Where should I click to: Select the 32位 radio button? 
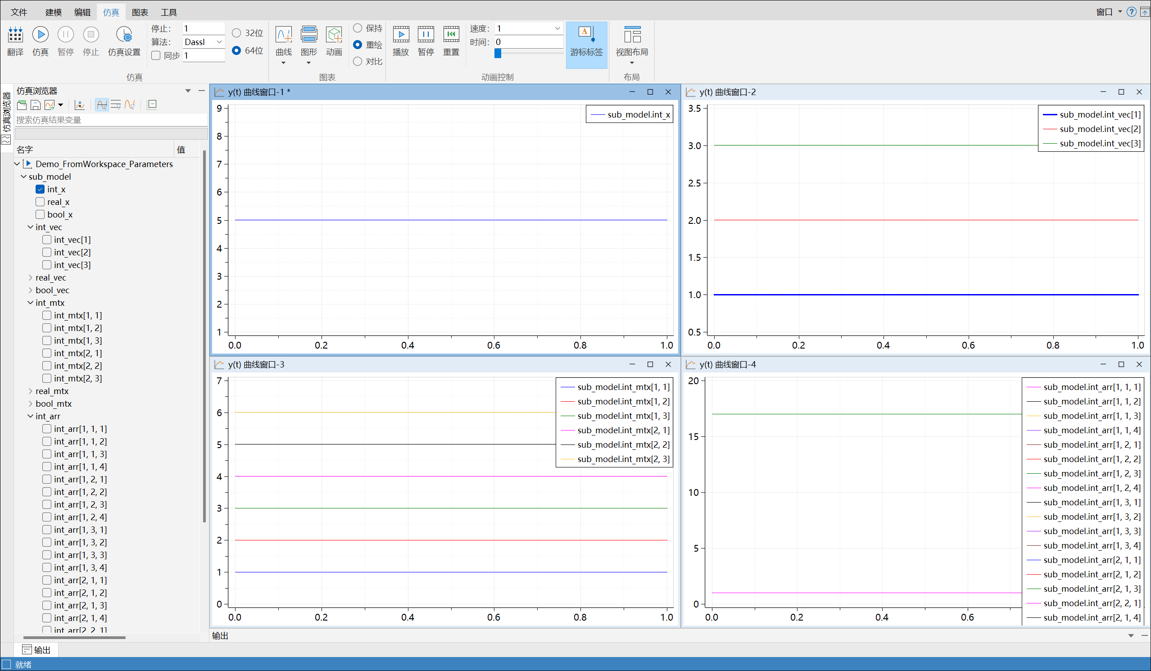(236, 33)
